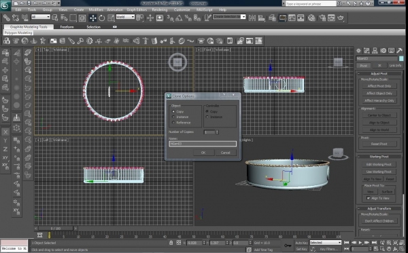Open the Edit menu
This screenshot has height=253, width=408.
pyautogui.click(x=18, y=9)
